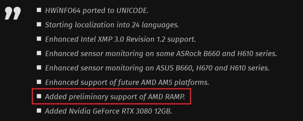Click the Starting localization into 24 languages line
The width and height of the screenshot is (303, 121).
coord(112,25)
